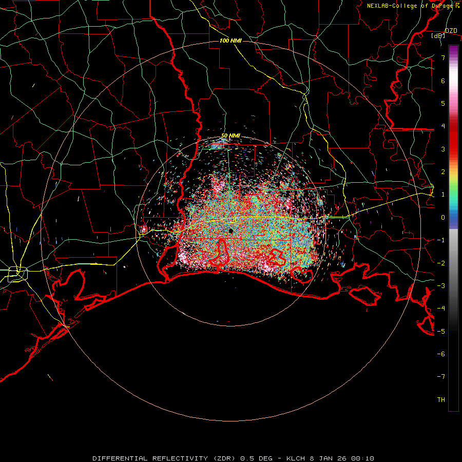Viewport: 462px width, 462px height.
Task: Pick the -5 tick label on color scale
Action: (x=441, y=332)
